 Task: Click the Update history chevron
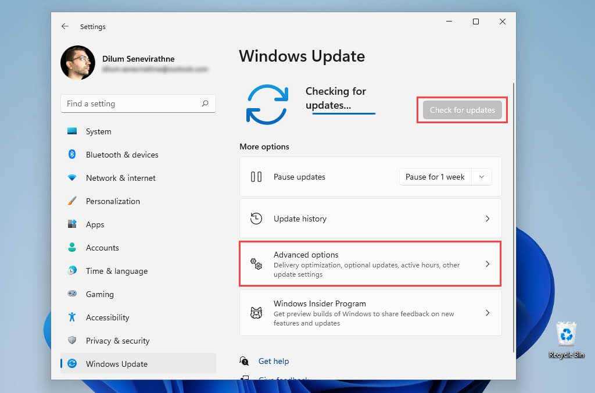(x=488, y=219)
